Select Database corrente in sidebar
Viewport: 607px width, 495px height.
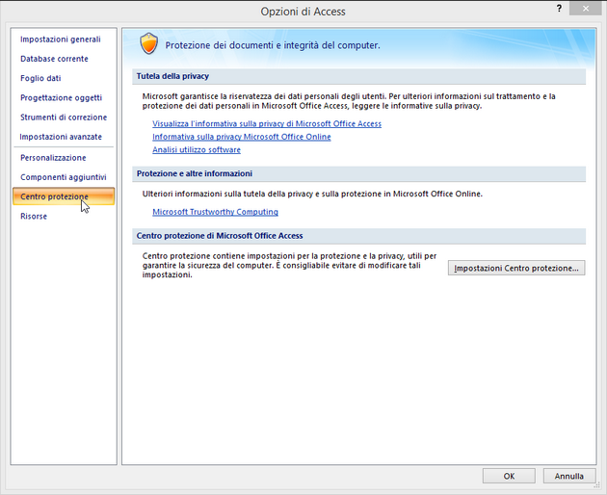click(x=54, y=59)
